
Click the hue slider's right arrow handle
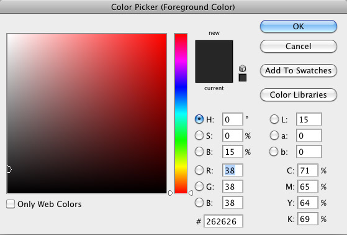click(191, 193)
